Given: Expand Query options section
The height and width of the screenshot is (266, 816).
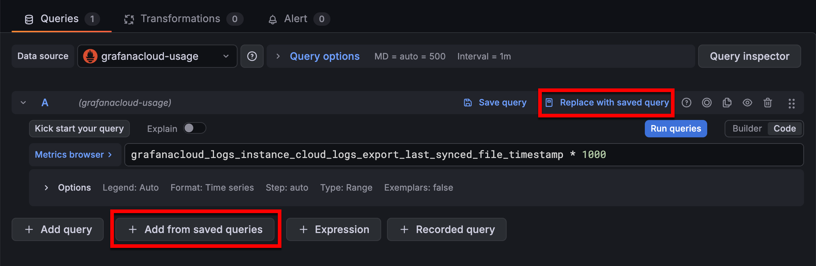Looking at the screenshot, I should (x=324, y=56).
